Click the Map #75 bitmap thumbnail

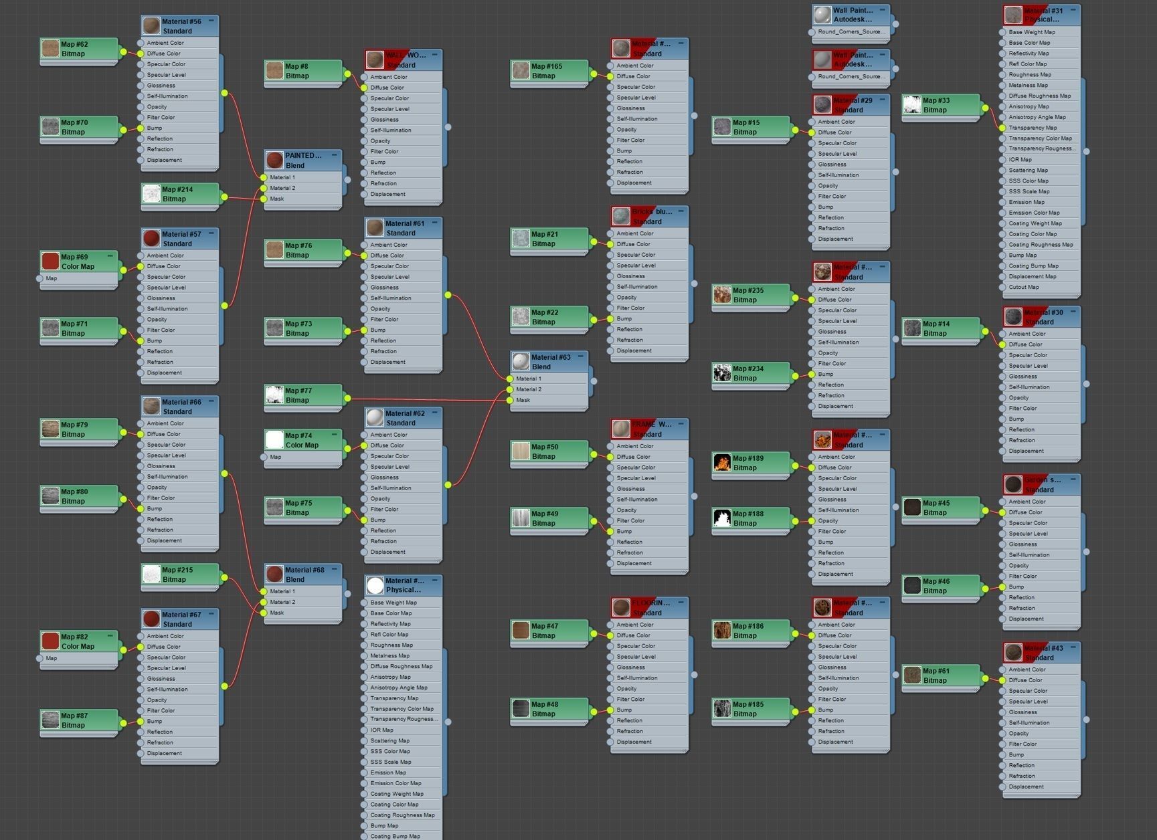pos(274,508)
